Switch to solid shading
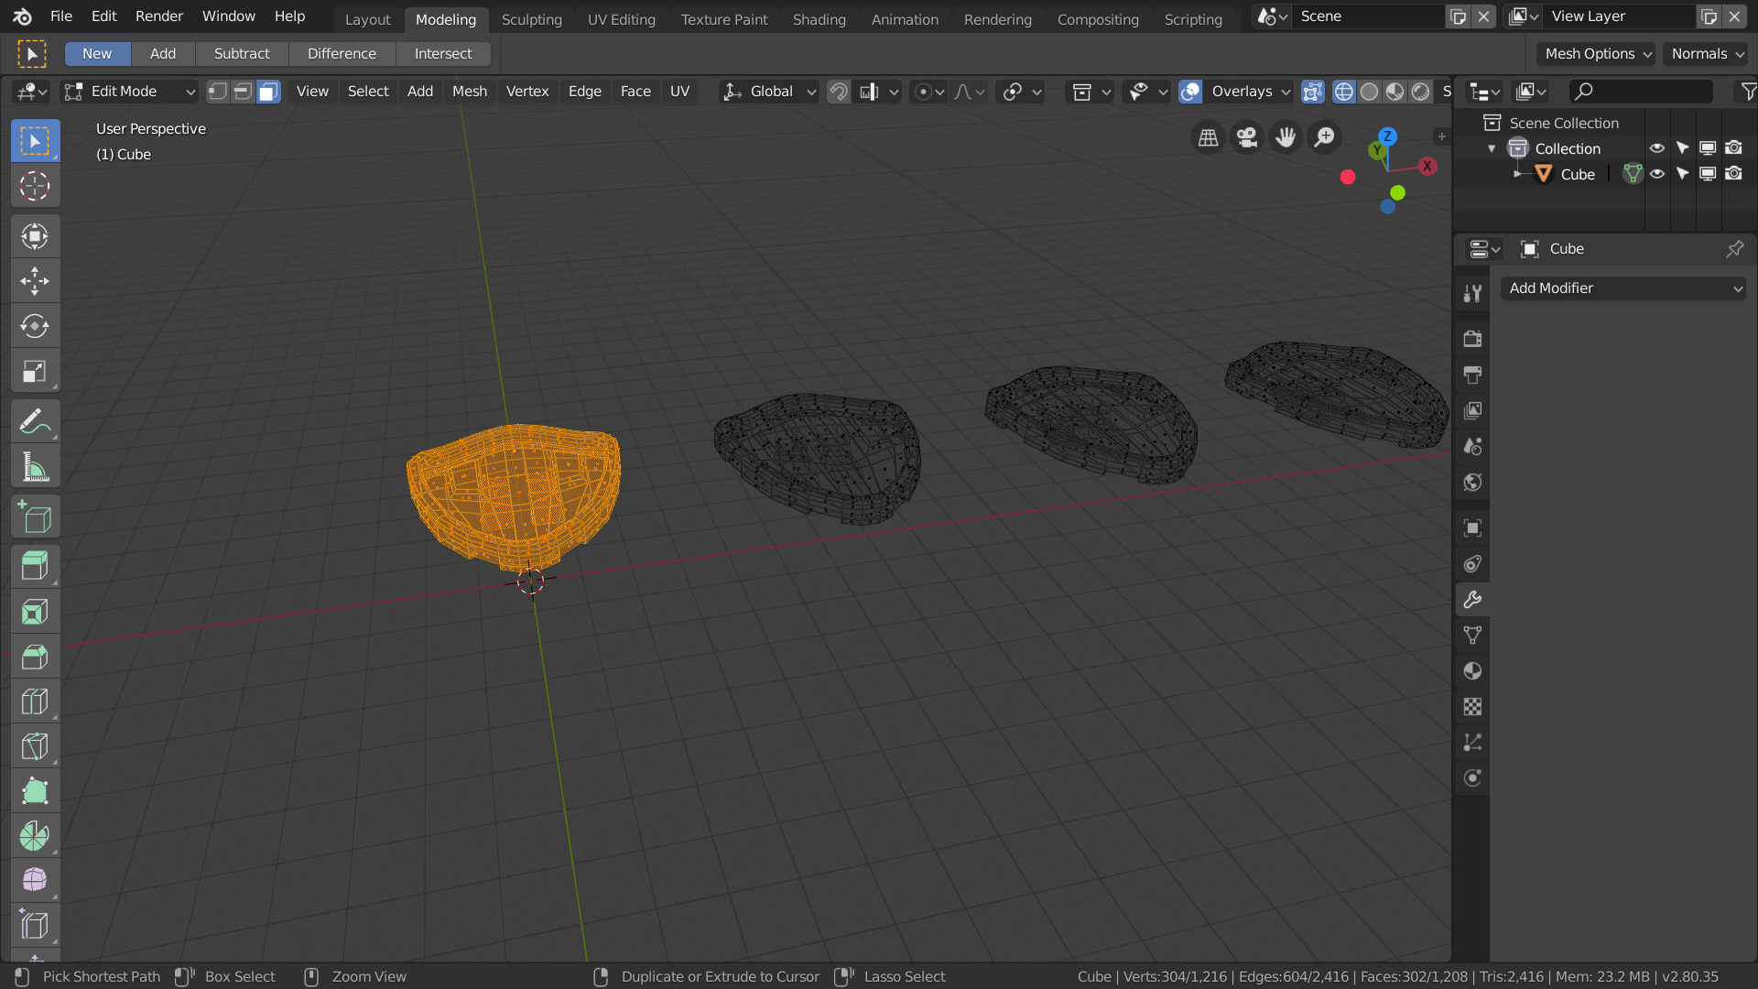1758x989 pixels. point(1369,92)
